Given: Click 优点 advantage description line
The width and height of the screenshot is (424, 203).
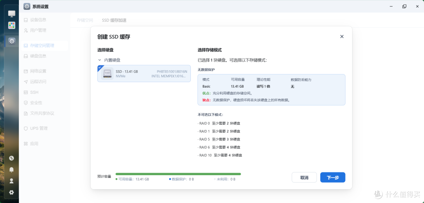Looking at the screenshot, I should [x=227, y=93].
